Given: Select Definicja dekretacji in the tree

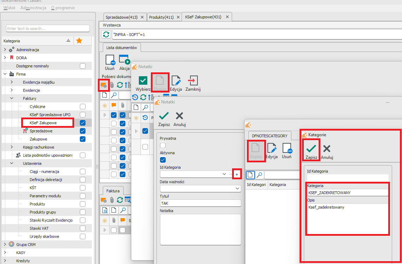Looking at the screenshot, I should (x=46, y=180).
